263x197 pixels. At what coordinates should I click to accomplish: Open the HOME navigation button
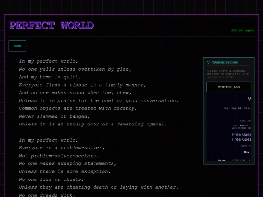[17, 46]
